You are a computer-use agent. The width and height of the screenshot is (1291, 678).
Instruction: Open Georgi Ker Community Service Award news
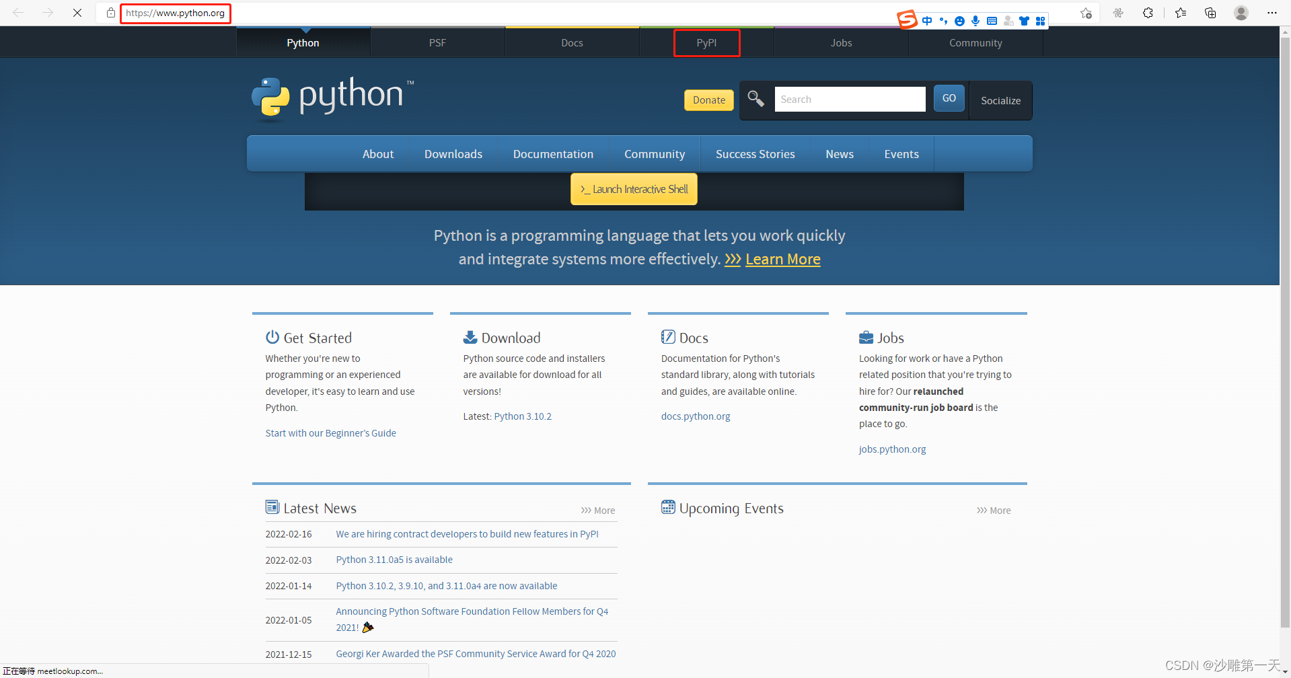pyautogui.click(x=476, y=654)
